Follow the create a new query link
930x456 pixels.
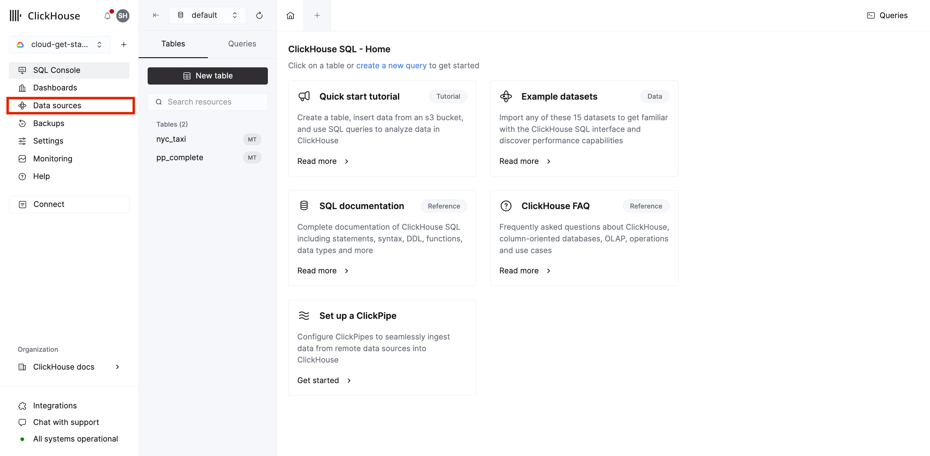[391, 66]
